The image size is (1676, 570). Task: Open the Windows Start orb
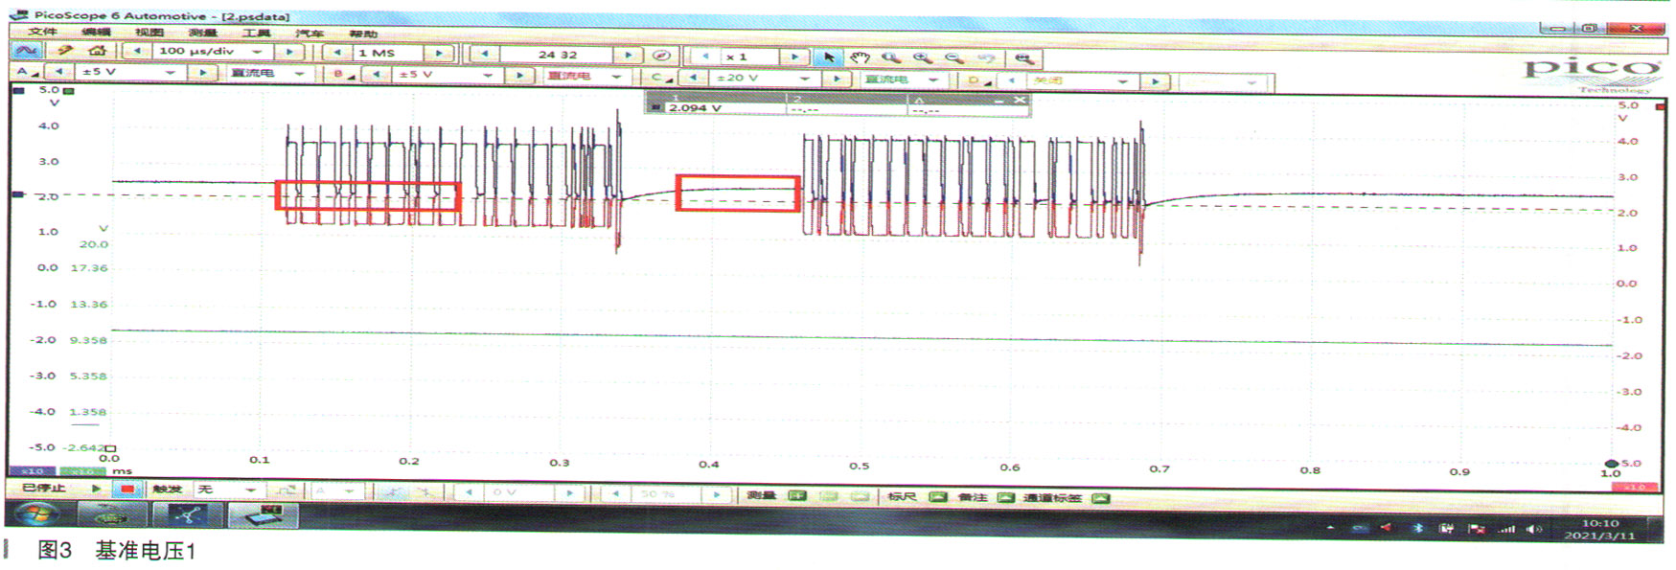tap(38, 514)
